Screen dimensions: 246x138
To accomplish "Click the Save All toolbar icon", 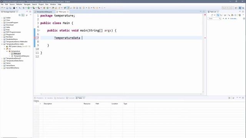I will pyautogui.click(x=10, y=8).
